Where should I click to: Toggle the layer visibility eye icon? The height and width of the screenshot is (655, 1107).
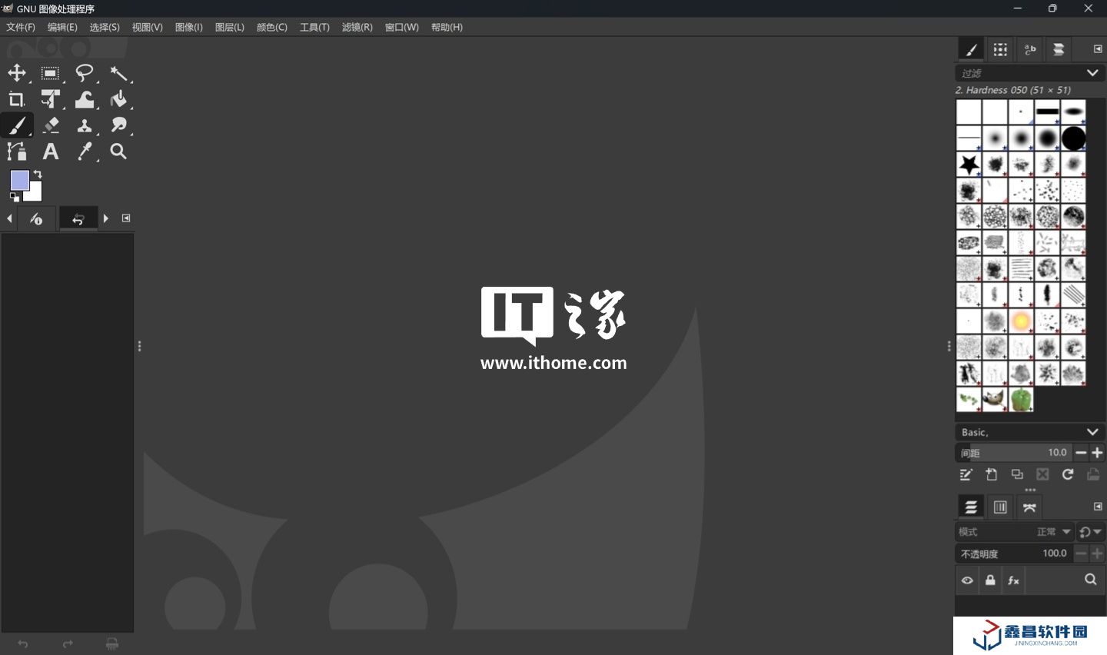(x=967, y=580)
